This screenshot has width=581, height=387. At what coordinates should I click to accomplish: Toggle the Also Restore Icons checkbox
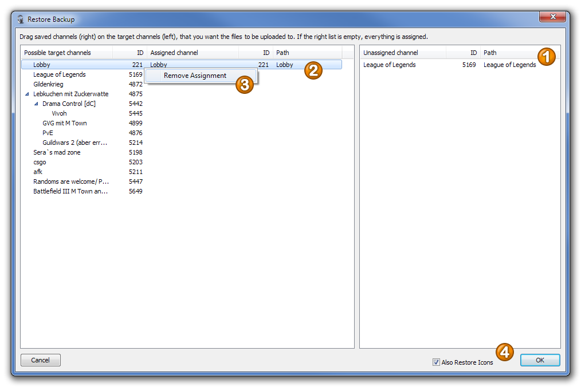click(x=436, y=362)
